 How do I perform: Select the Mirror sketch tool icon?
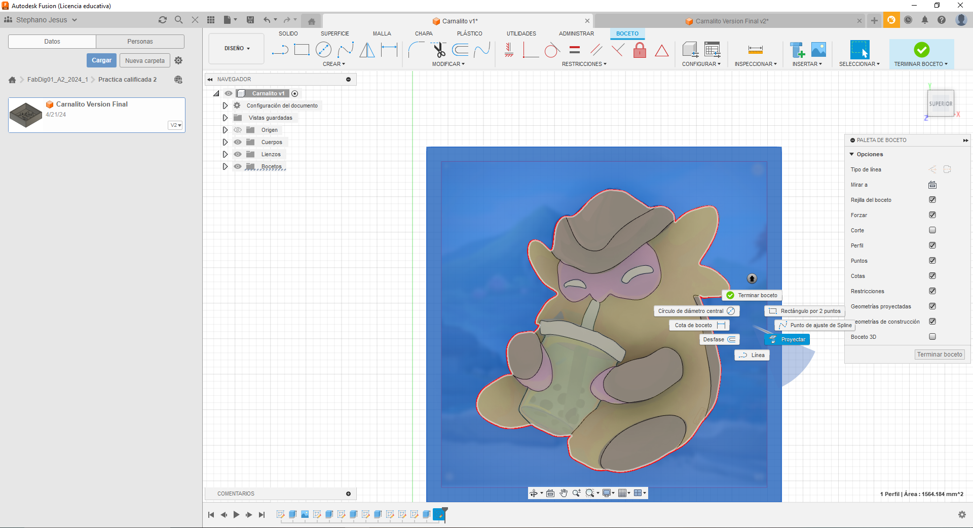click(367, 50)
